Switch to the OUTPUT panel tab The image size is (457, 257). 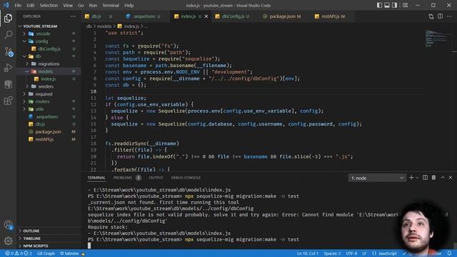[156, 178]
